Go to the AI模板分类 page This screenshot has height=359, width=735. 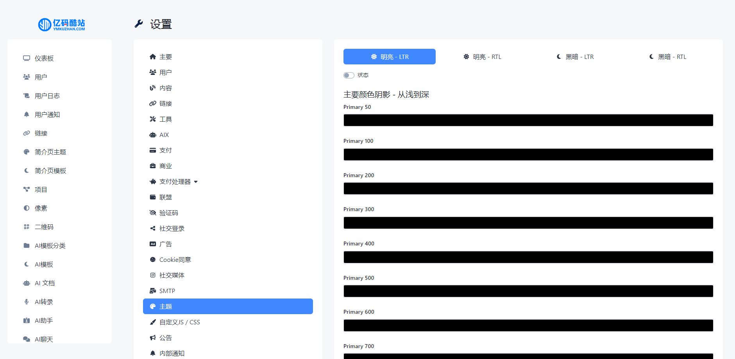[50, 245]
